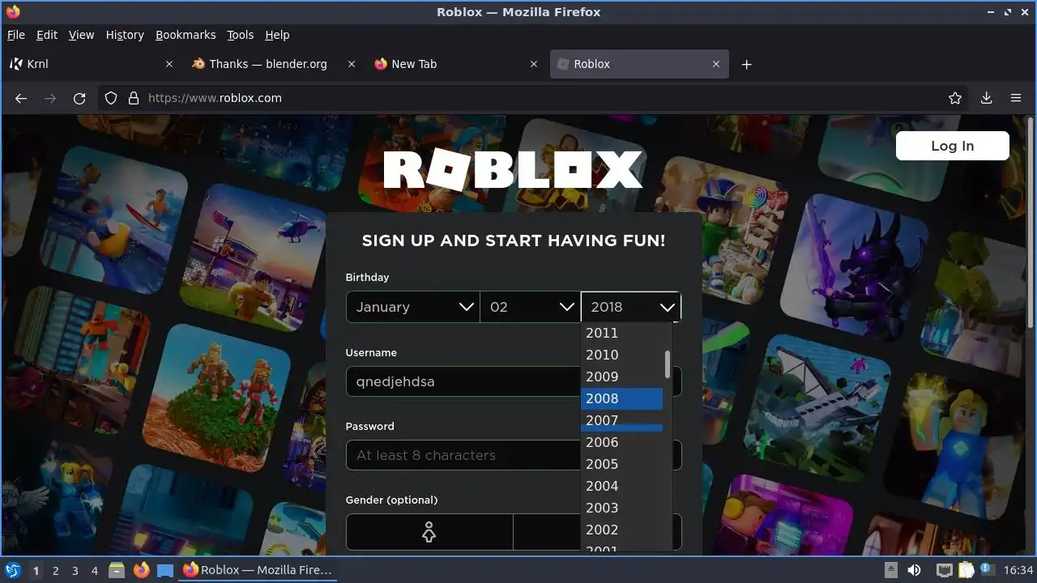The width and height of the screenshot is (1037, 583).
Task: Close the Roblox tab
Action: click(x=716, y=64)
